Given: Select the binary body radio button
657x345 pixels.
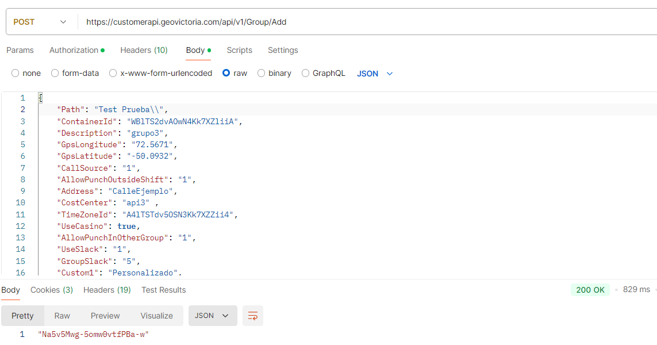Looking at the screenshot, I should point(262,73).
